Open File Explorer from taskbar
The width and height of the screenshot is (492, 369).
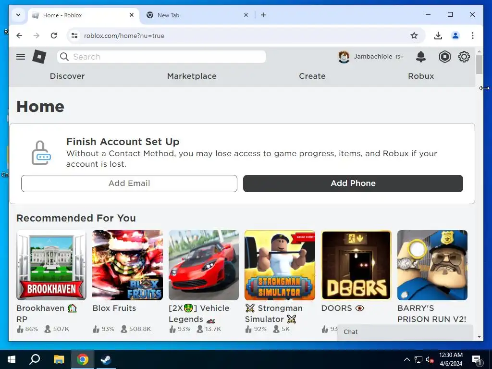tap(59, 359)
